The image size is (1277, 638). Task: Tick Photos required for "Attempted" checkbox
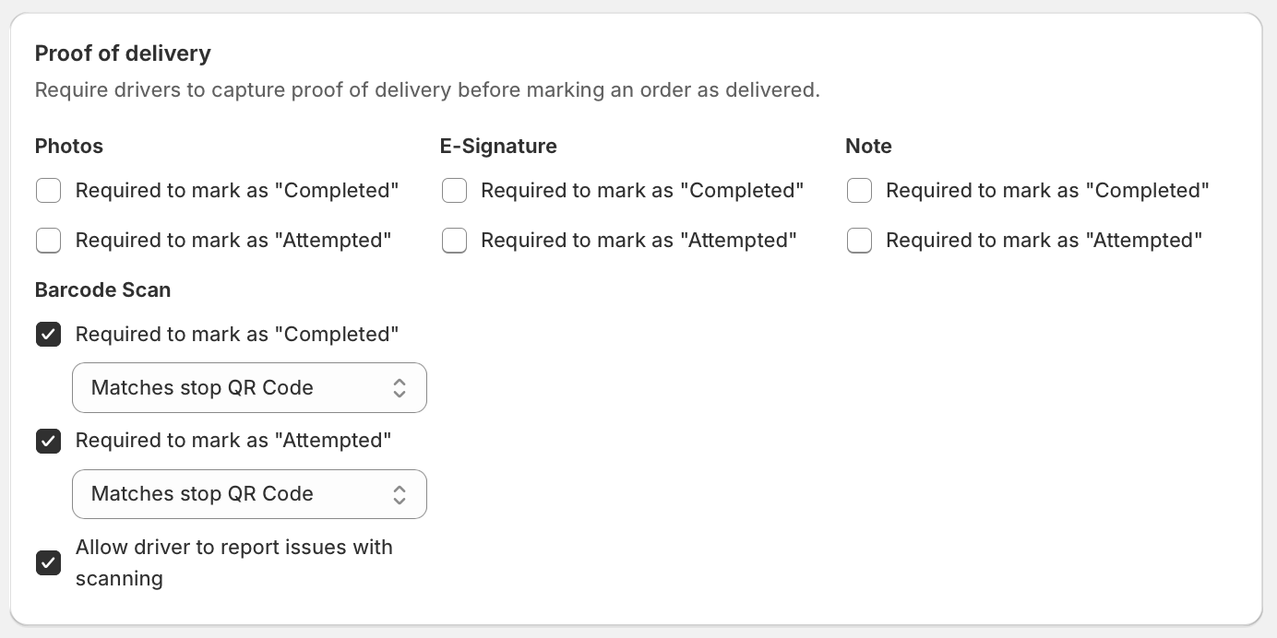48,241
